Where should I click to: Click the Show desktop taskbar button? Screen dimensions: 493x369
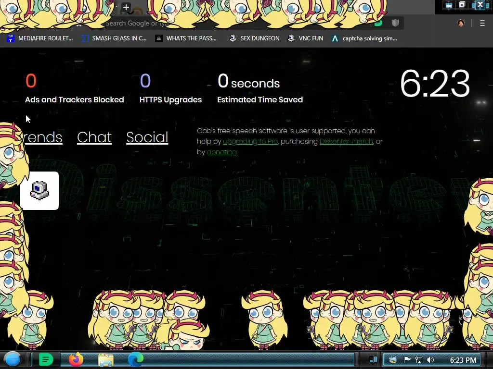373,359
